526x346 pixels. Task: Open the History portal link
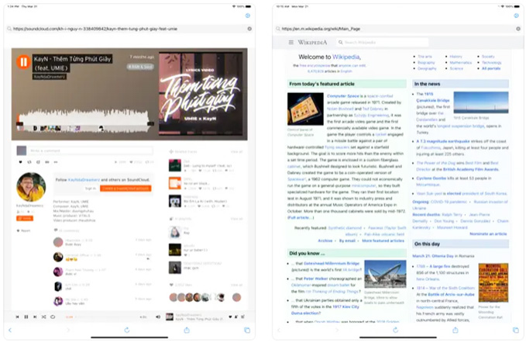[x=456, y=57]
